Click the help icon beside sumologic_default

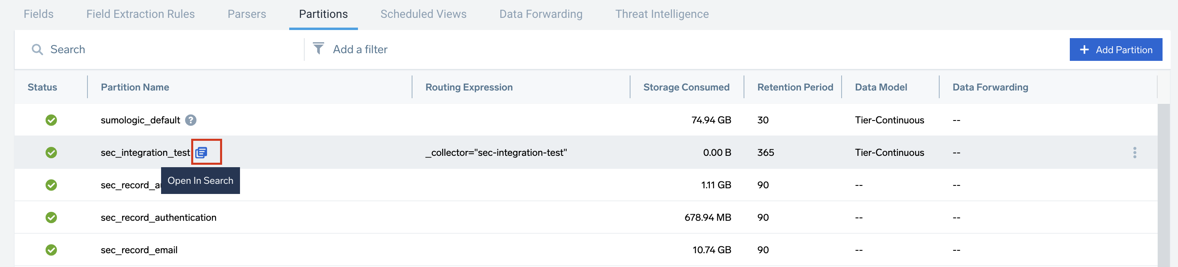tap(191, 120)
